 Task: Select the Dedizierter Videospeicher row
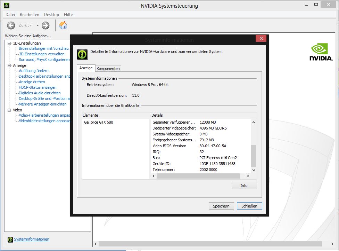(201, 128)
